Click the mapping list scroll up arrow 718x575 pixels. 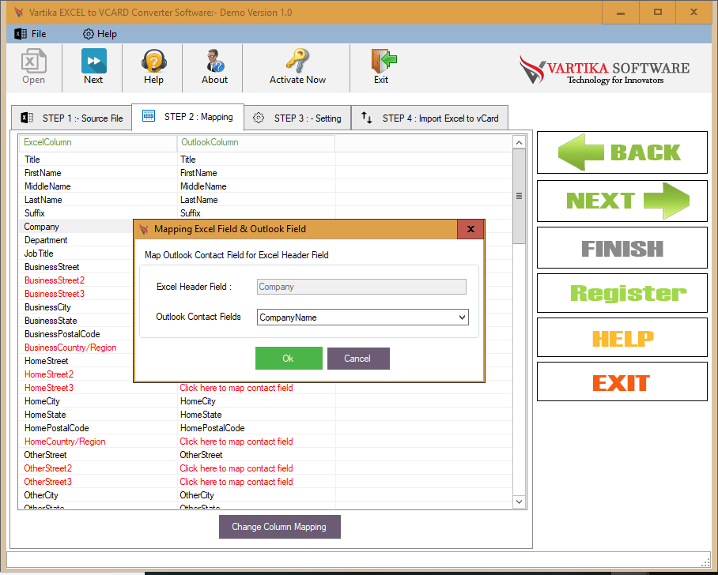pos(519,143)
